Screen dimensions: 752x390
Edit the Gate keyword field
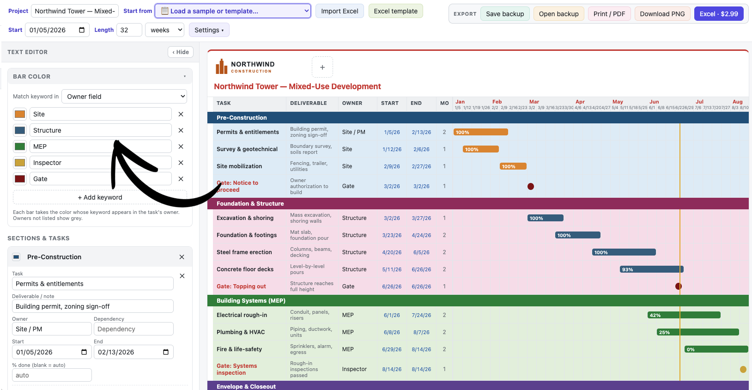click(x=101, y=179)
